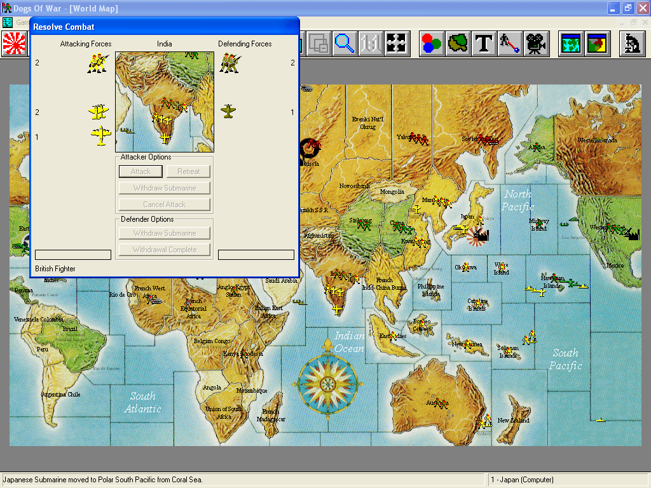Click the Belgian Congo territory label
Image resolution: width=651 pixels, height=488 pixels.
tap(212, 341)
